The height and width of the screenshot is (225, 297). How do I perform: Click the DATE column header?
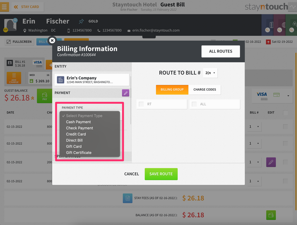coord(10,113)
